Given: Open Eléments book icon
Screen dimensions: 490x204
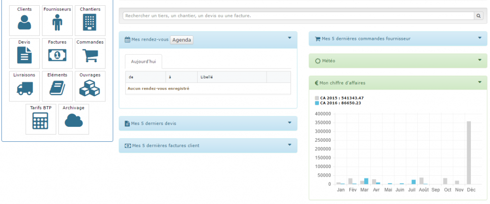Looking at the screenshot, I should click(x=57, y=89).
